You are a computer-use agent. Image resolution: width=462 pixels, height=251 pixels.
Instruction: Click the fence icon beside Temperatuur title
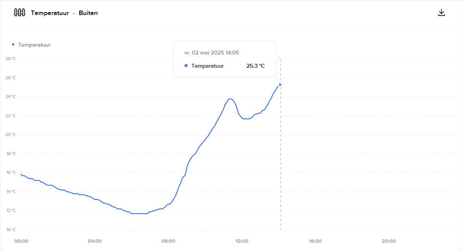19,13
